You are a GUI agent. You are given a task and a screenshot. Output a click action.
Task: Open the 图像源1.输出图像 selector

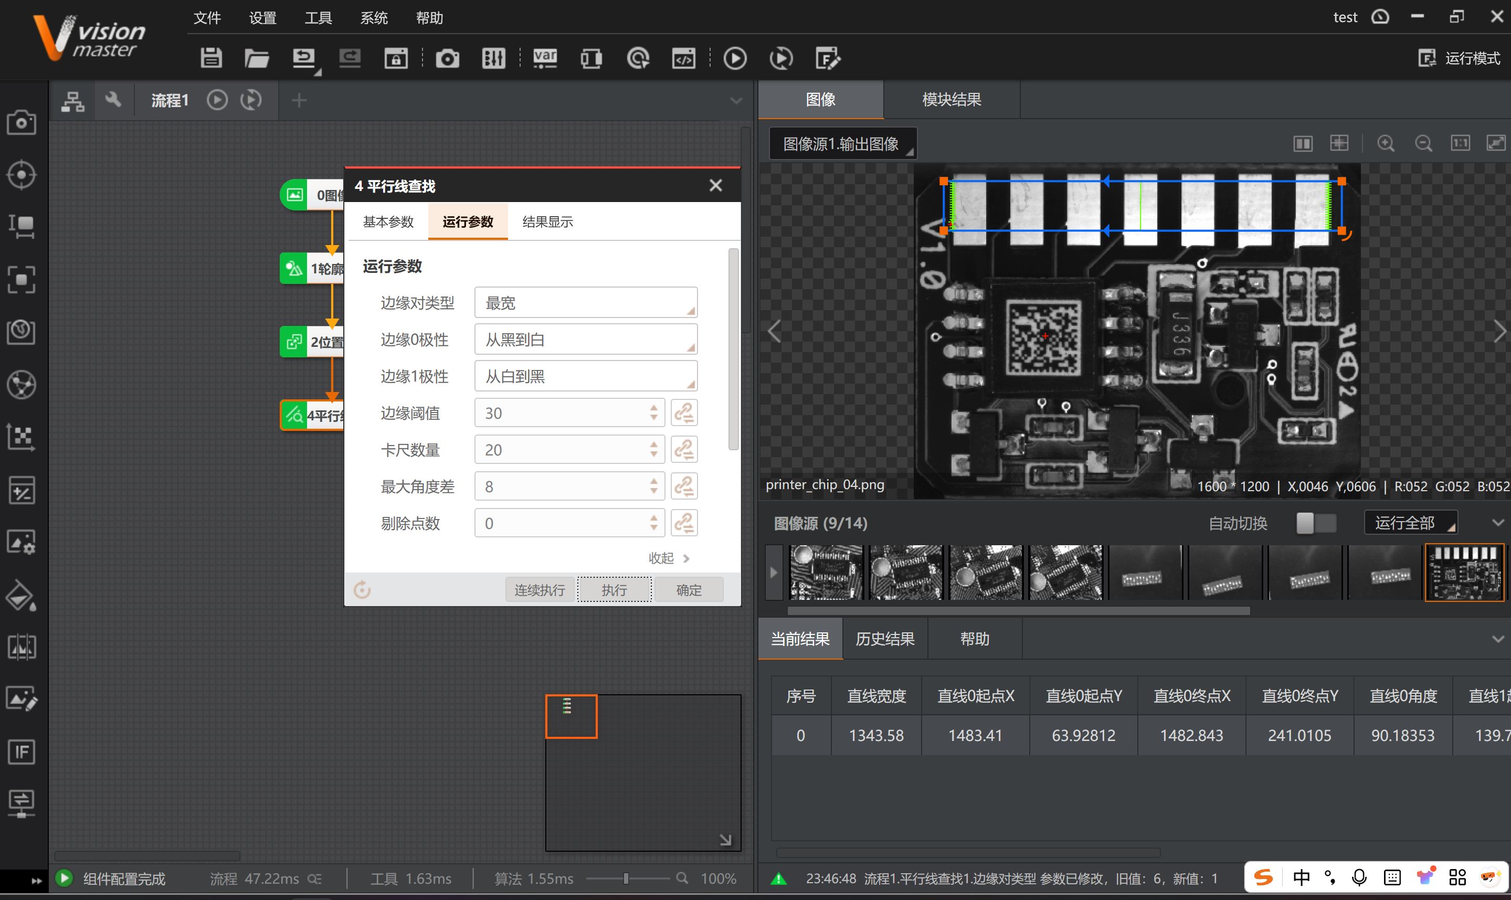842,144
